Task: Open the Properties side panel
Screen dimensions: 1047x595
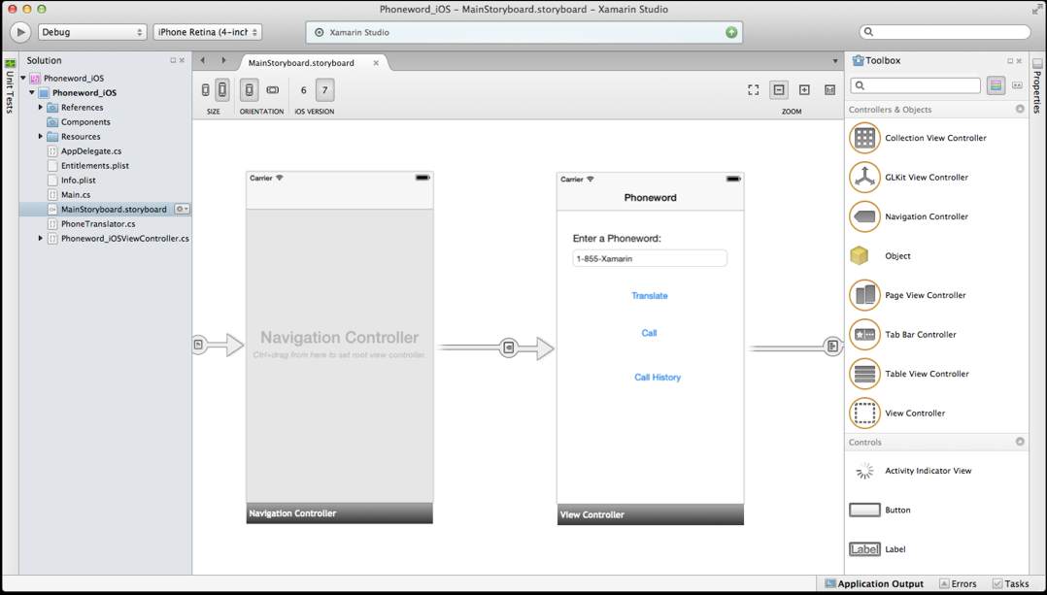Action: tap(1037, 86)
